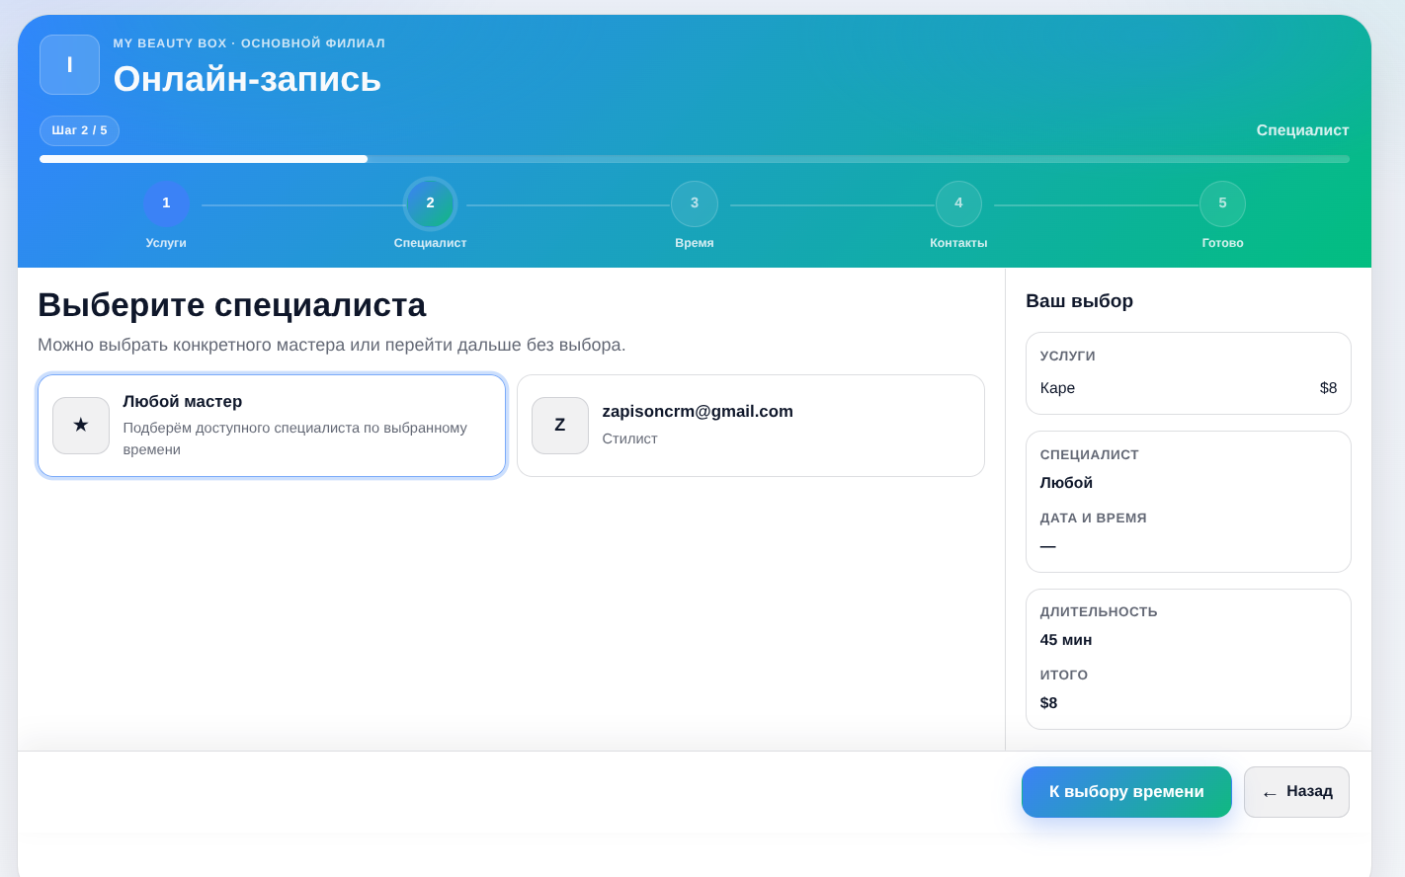Select step 2 circle Специалист

click(x=430, y=203)
